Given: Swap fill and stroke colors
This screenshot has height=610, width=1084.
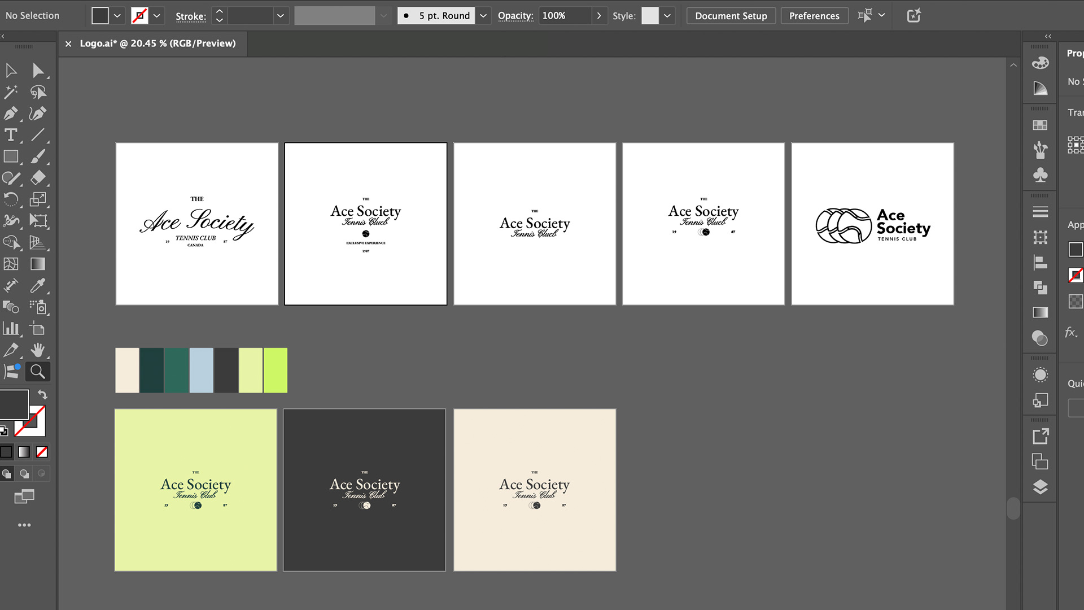Looking at the screenshot, I should pos(42,394).
